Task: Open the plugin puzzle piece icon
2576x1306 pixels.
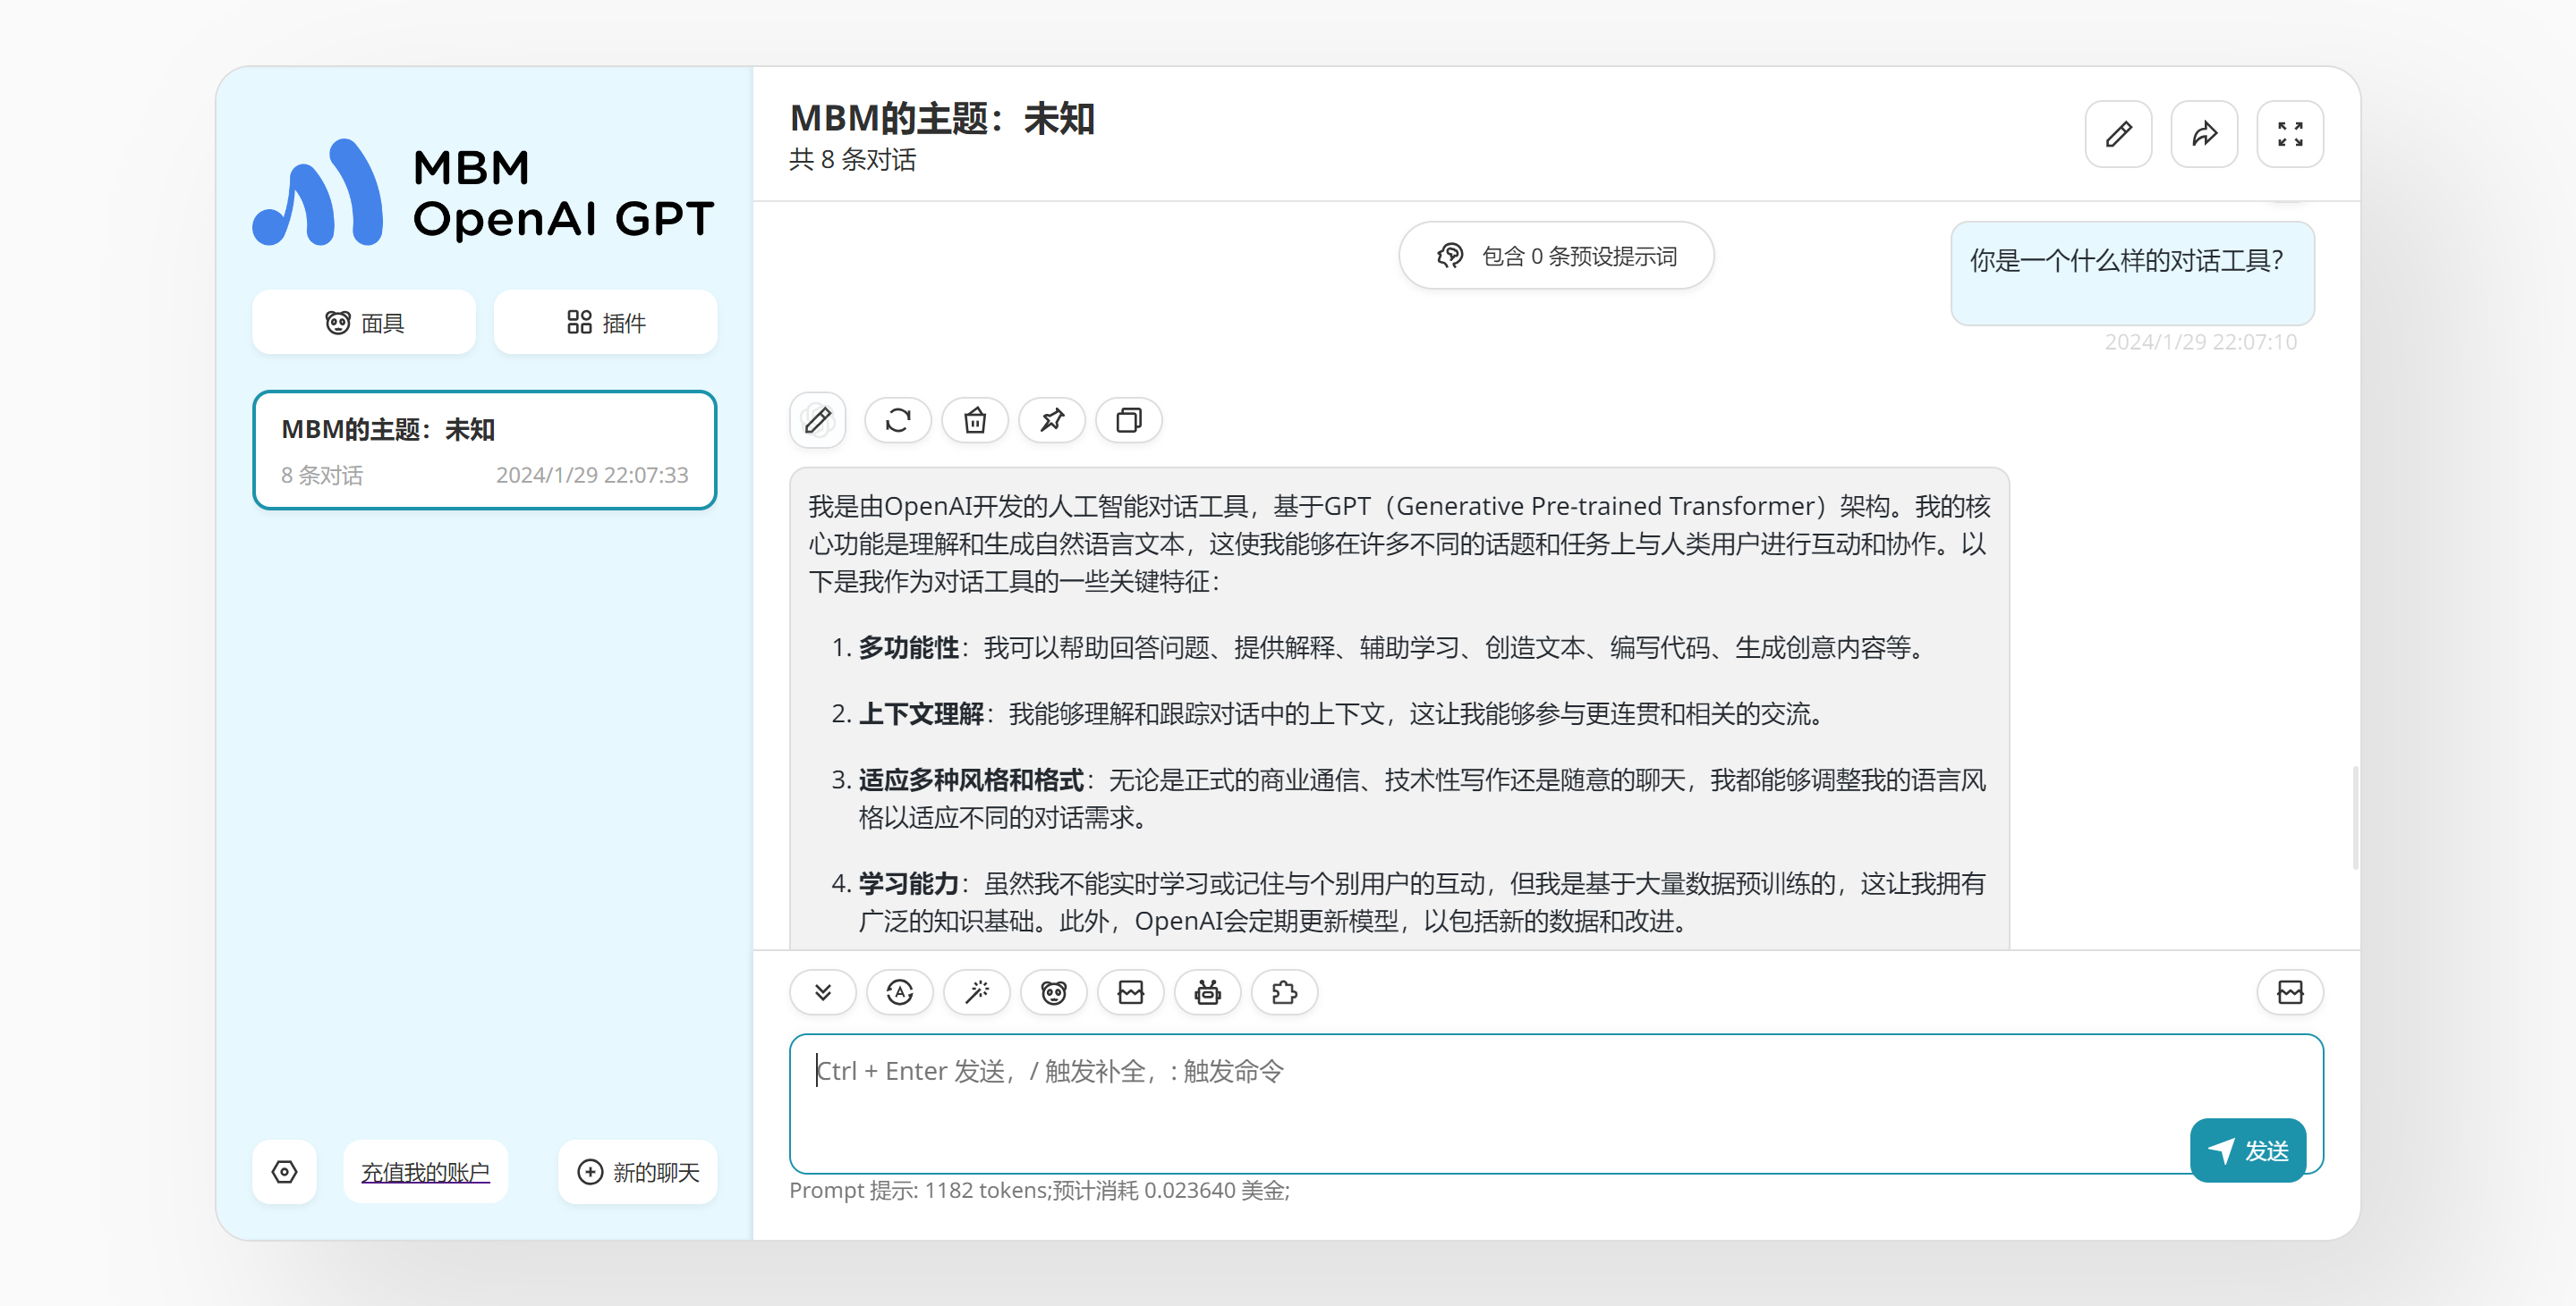Action: point(1284,992)
